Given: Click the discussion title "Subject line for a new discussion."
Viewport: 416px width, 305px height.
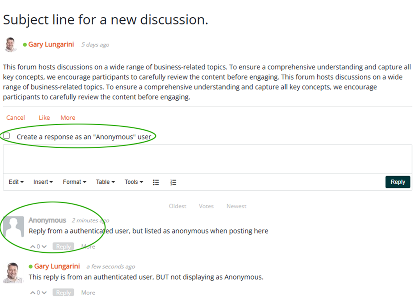Looking at the screenshot, I should (106, 20).
